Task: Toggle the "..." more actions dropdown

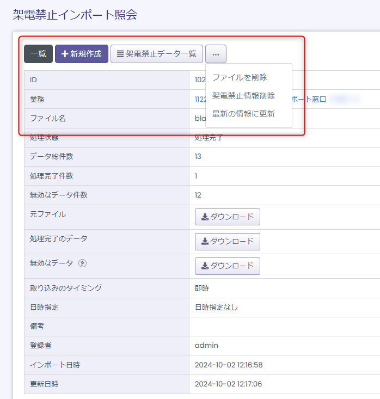Action: [x=216, y=54]
